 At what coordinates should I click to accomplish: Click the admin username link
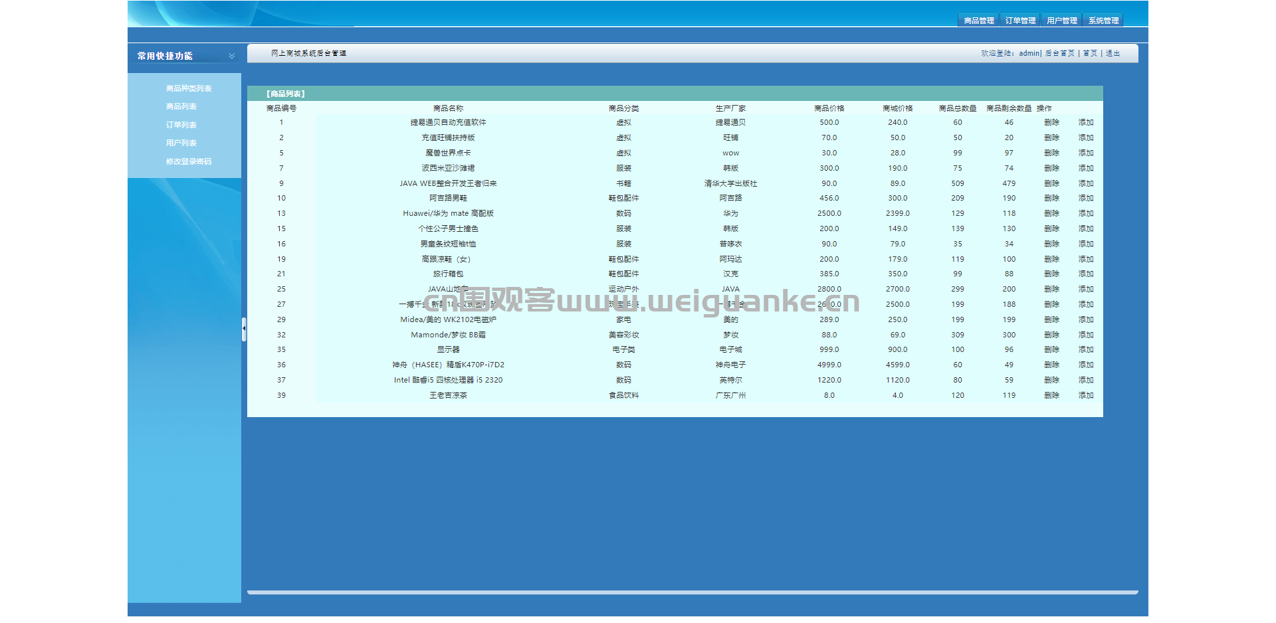point(1029,53)
